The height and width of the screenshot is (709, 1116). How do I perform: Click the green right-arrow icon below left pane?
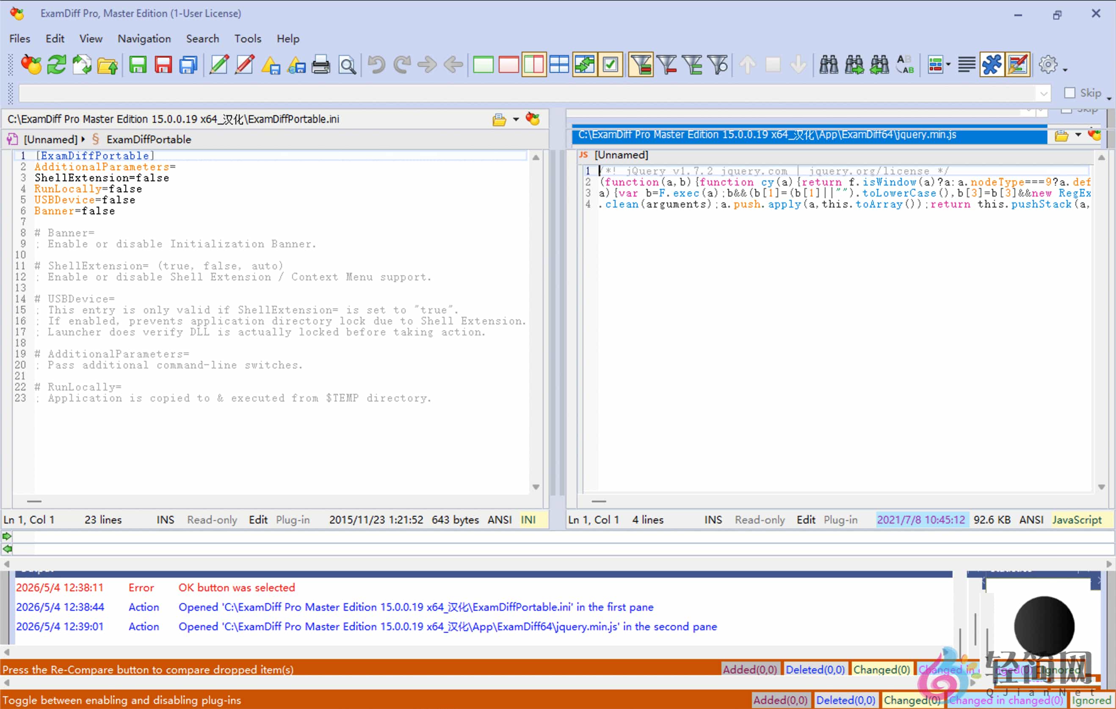coord(7,537)
